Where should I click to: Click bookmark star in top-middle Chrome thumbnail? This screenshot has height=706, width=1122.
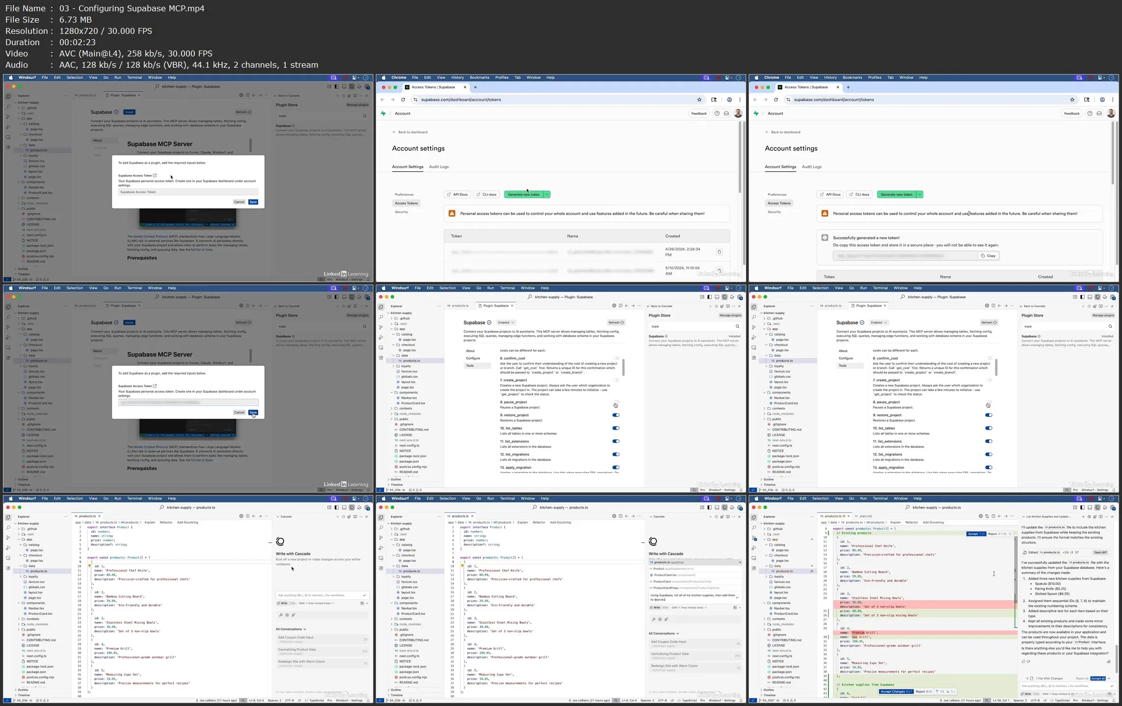(700, 100)
